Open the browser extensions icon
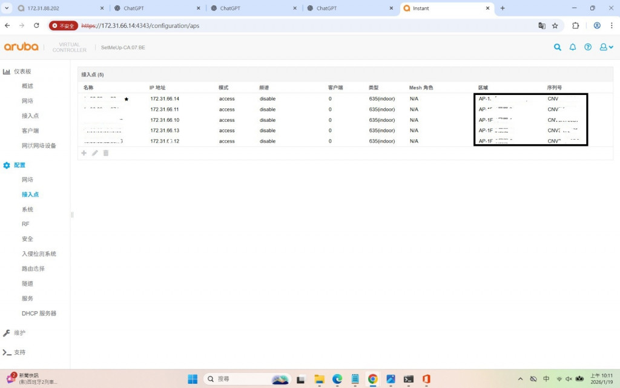The image size is (620, 388). pos(576,25)
